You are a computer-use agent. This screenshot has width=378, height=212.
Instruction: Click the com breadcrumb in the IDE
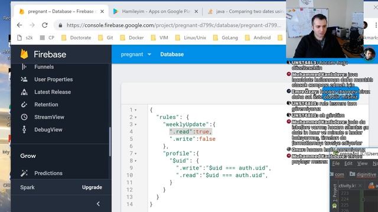coord(337,174)
